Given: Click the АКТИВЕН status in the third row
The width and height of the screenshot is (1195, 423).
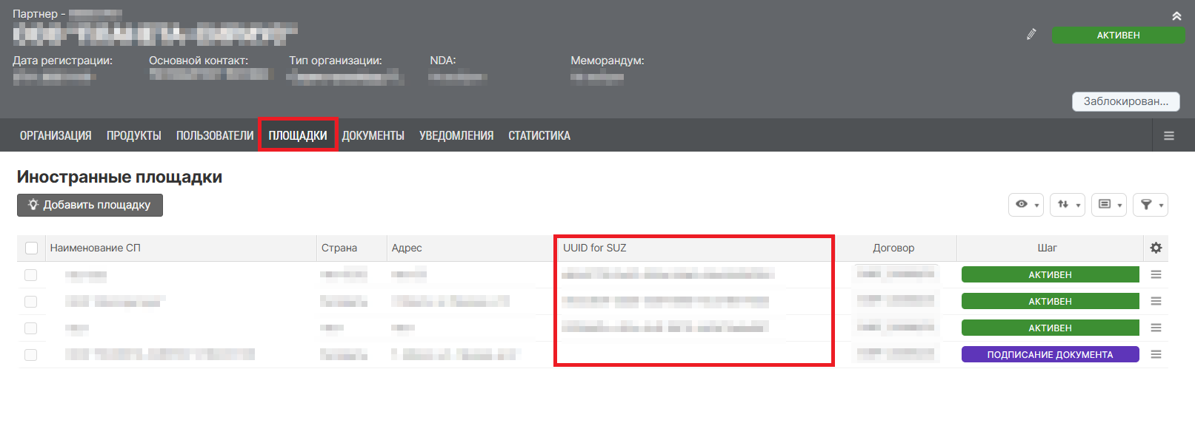Looking at the screenshot, I should (1050, 328).
